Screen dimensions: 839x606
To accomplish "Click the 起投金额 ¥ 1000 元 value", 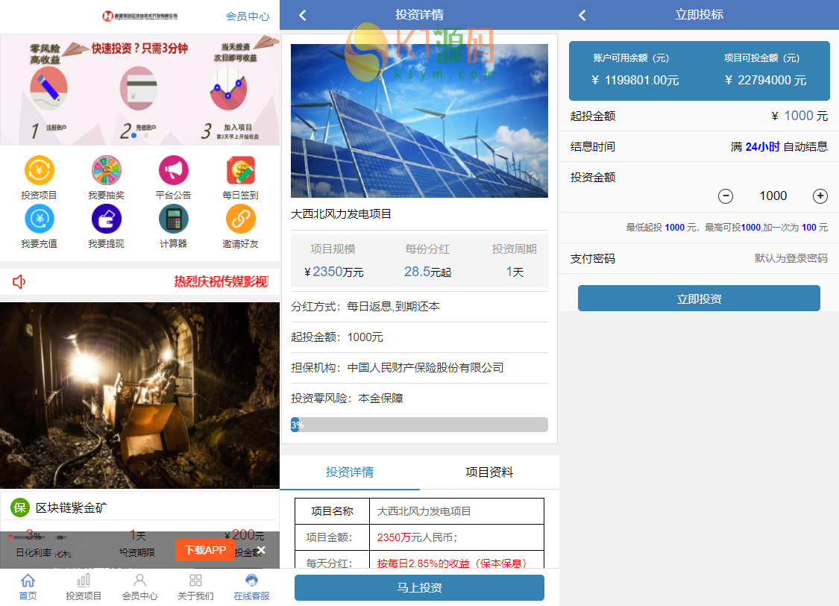I will [x=799, y=116].
